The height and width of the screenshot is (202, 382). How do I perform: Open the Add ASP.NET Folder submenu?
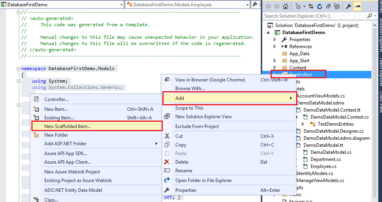[96, 144]
